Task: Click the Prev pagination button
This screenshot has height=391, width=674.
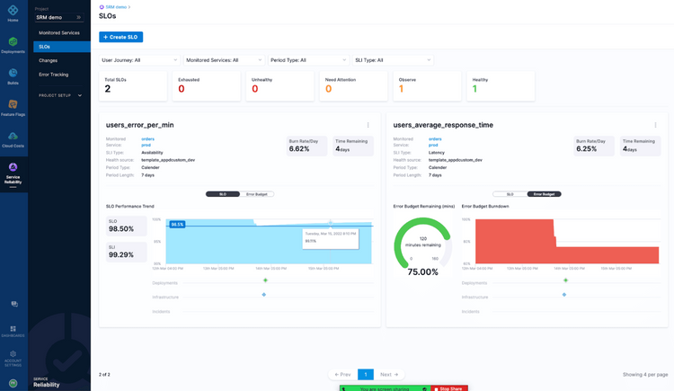Action: click(342, 375)
